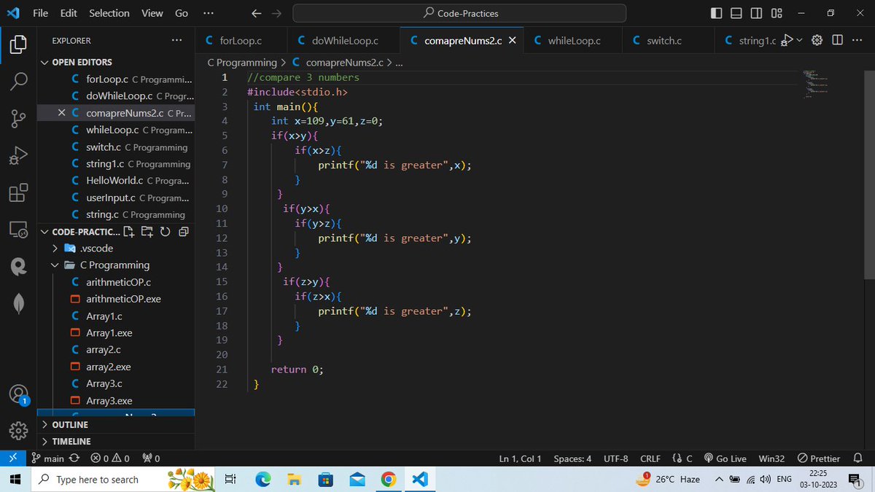Open the Windows Start menu

(14, 479)
